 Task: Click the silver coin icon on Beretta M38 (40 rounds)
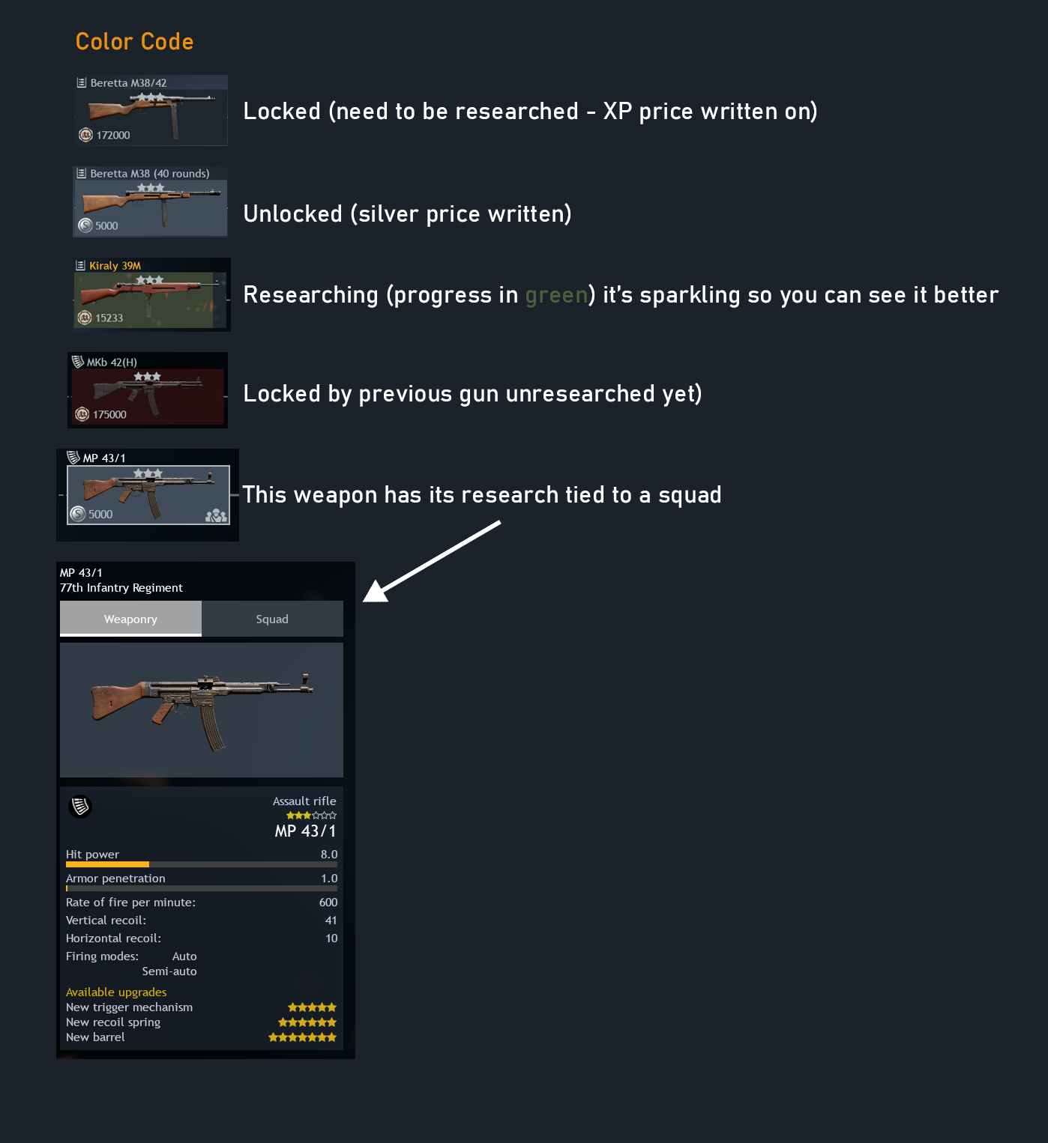tap(85, 225)
